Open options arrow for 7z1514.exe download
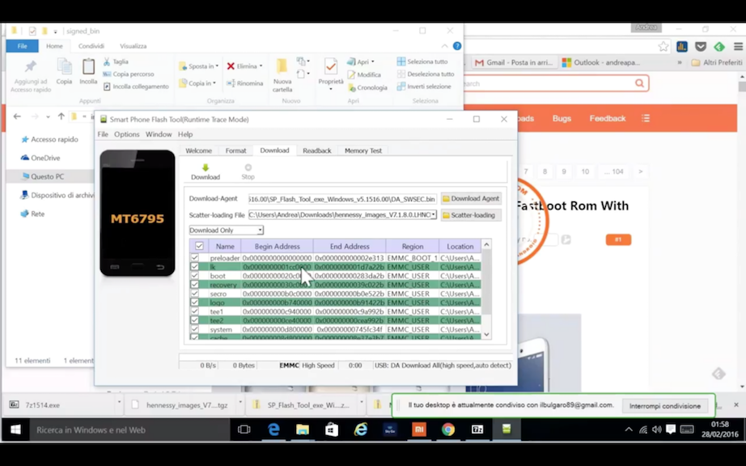746x466 pixels. click(119, 403)
